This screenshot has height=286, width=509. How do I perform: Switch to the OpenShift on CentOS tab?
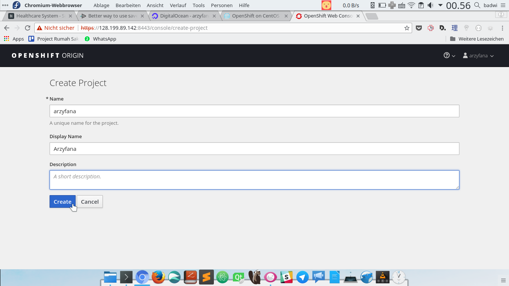point(256,16)
